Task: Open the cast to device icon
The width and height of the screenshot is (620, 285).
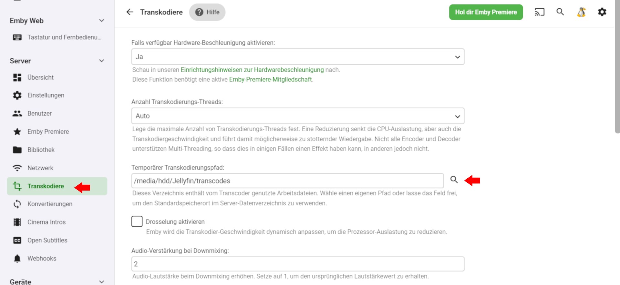Action: click(539, 12)
